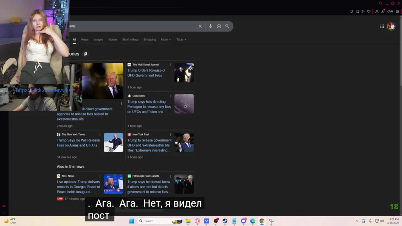
Task: Switch to the Images tab
Action: (98, 40)
